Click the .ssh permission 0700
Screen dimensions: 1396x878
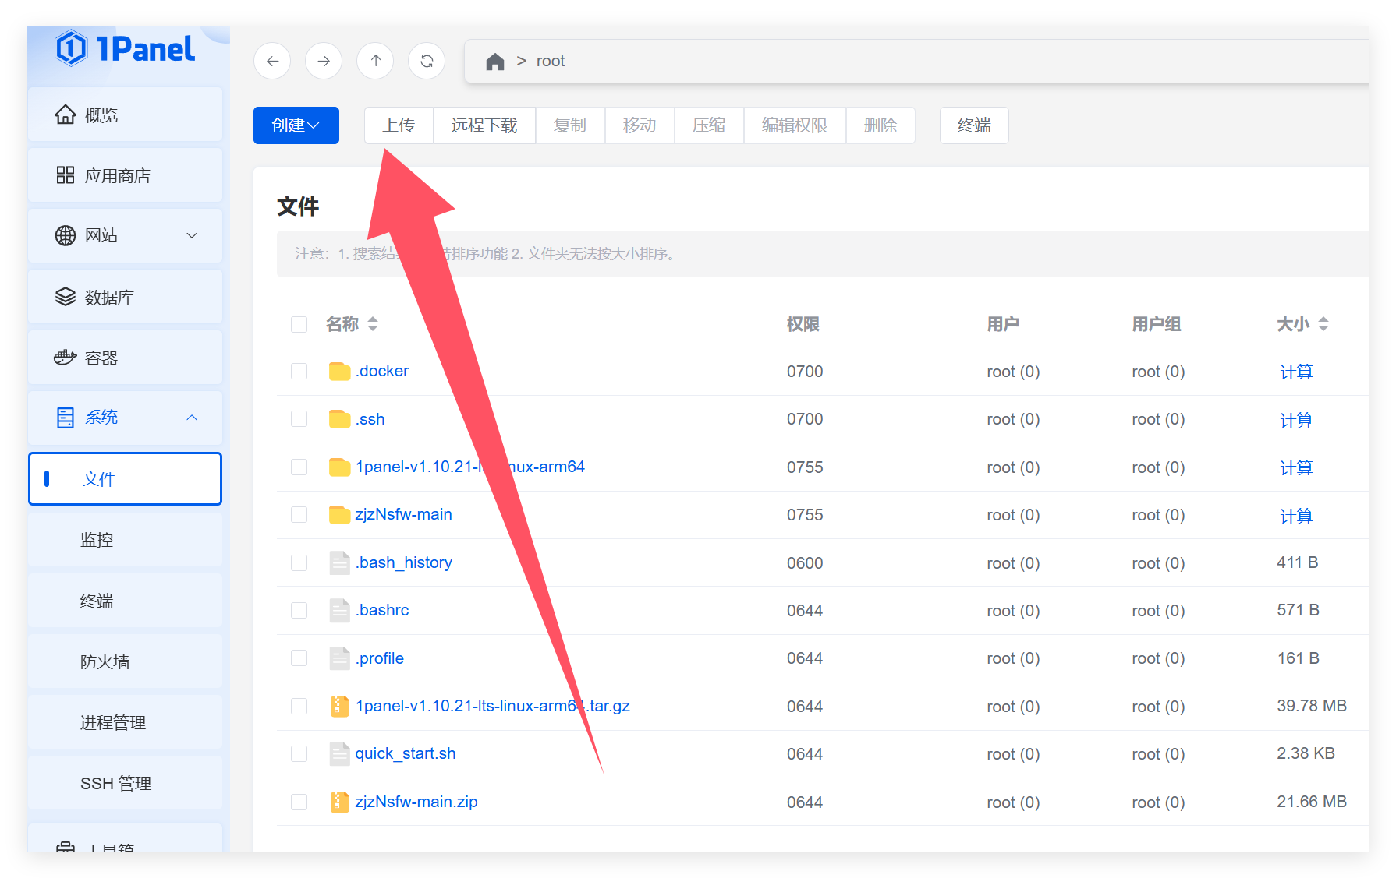point(805,419)
